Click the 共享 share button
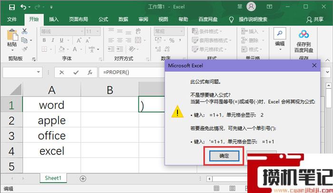This screenshot has height=193, width=333. click(x=315, y=19)
